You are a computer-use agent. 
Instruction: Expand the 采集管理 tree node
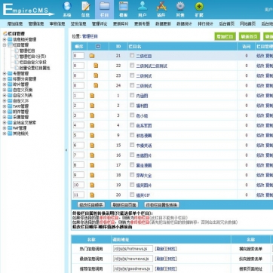point(5,117)
